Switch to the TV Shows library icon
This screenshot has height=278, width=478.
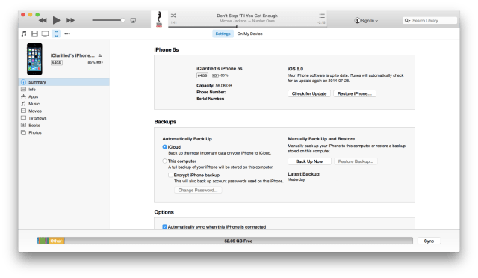(45, 34)
